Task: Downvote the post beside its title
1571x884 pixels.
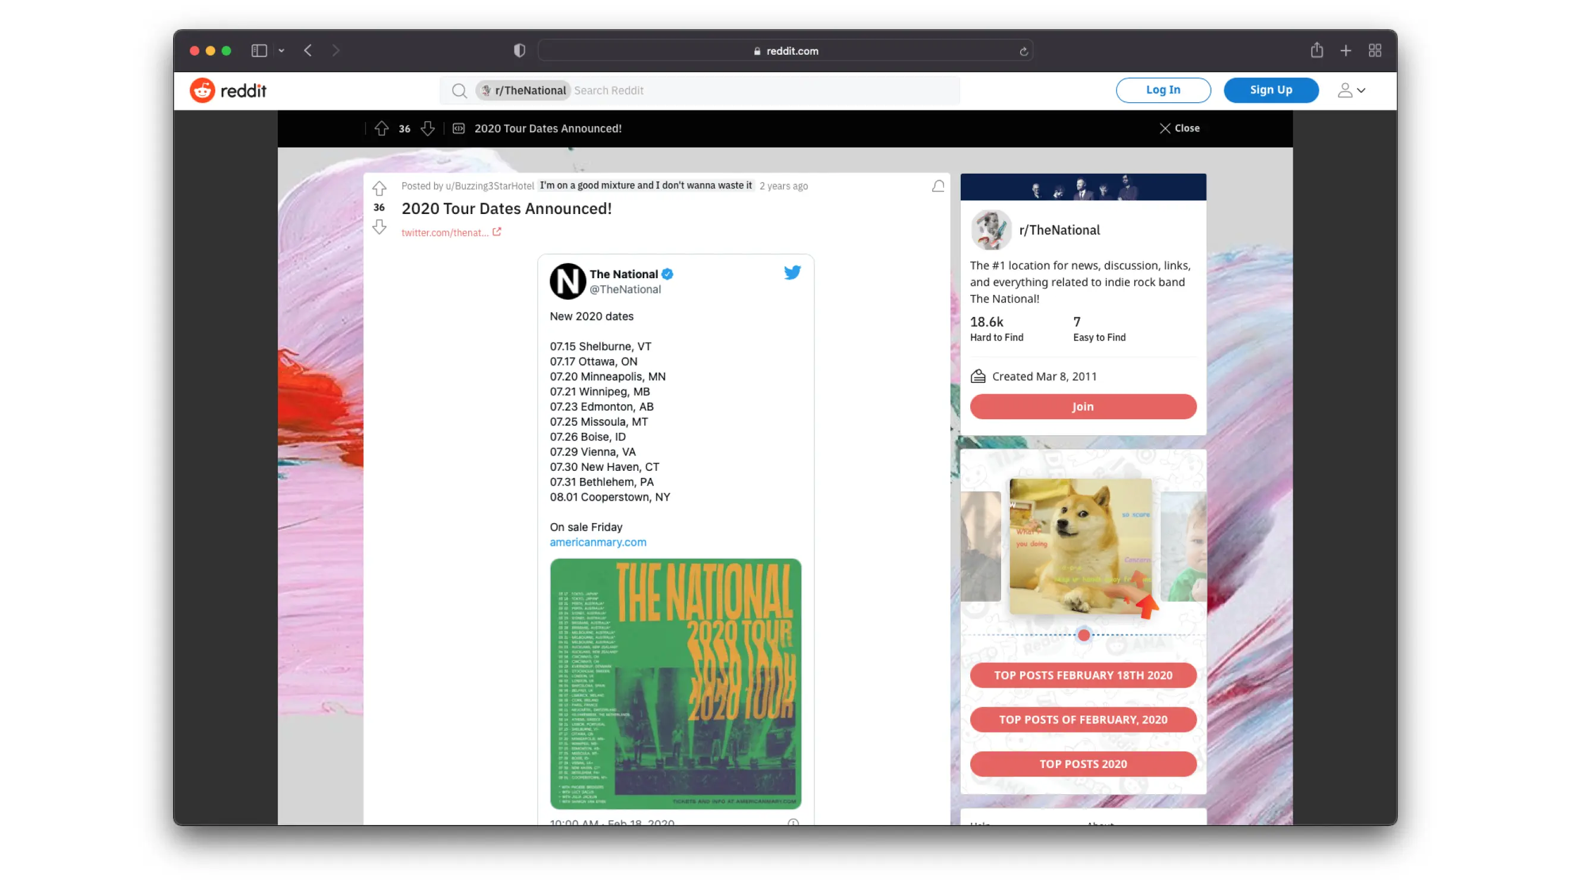Action: 380,228
